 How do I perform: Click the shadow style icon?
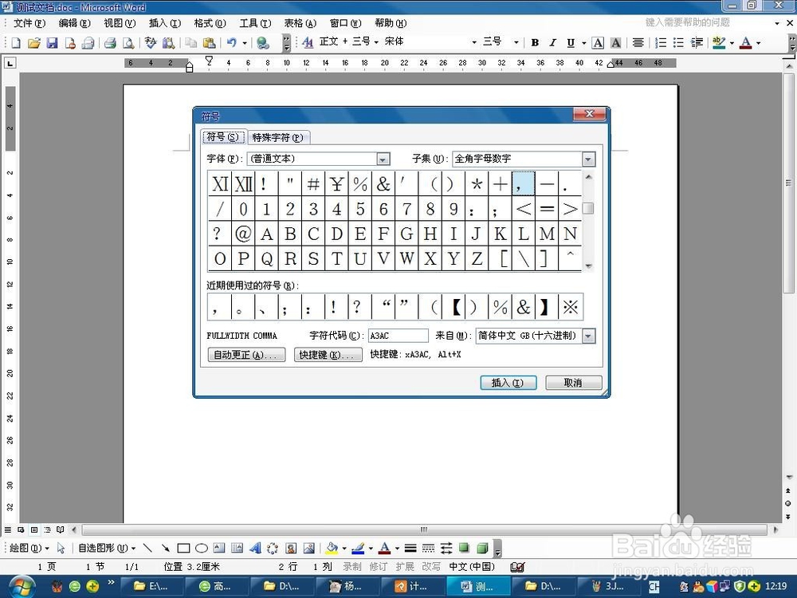(x=464, y=548)
